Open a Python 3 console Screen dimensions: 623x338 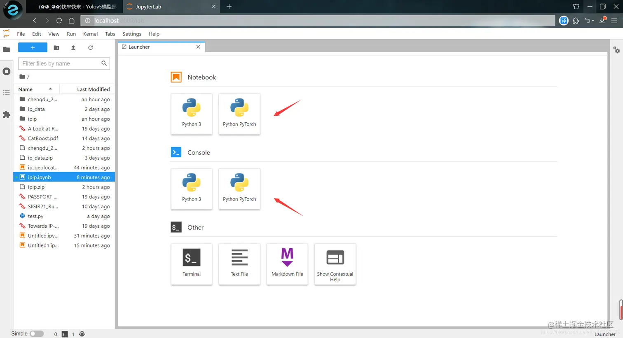[x=192, y=189]
